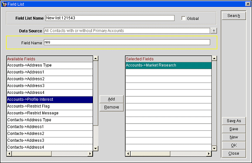Click the Field List Name text field
The image size is (252, 163).
[110, 18]
